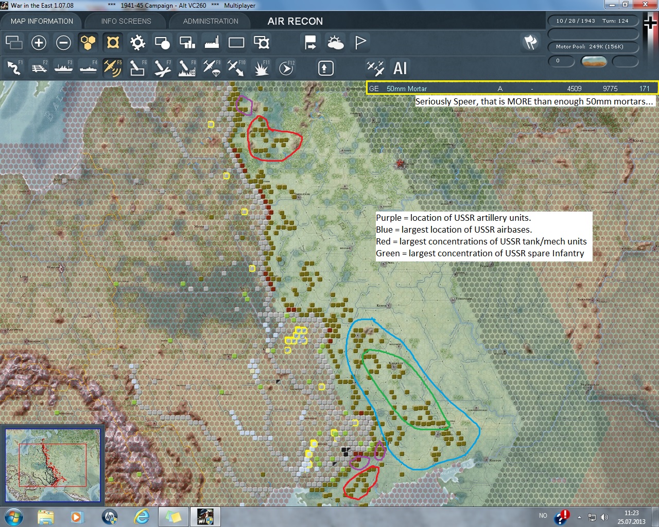Select F1 Move mode
This screenshot has width=659, height=527.
pos(14,68)
